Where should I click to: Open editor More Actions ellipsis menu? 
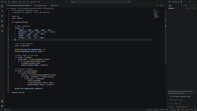click(164, 6)
